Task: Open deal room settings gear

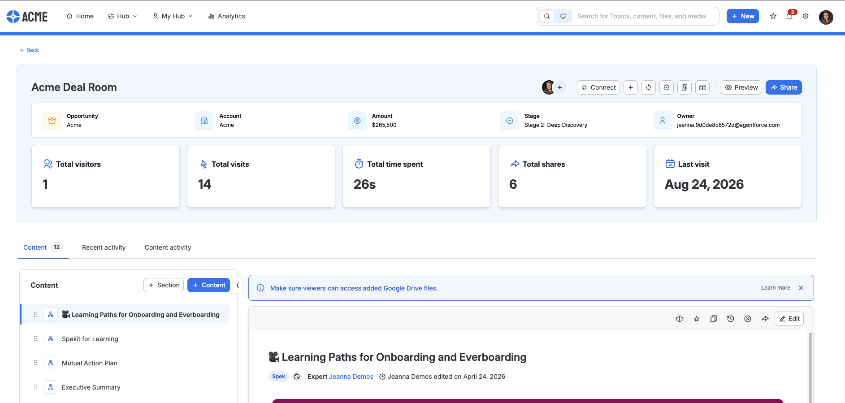Action: 667,87
